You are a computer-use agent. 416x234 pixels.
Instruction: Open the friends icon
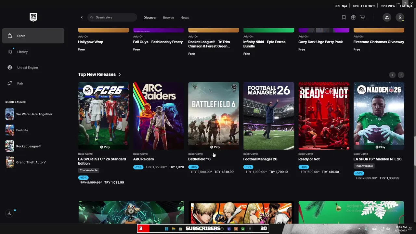(x=387, y=17)
